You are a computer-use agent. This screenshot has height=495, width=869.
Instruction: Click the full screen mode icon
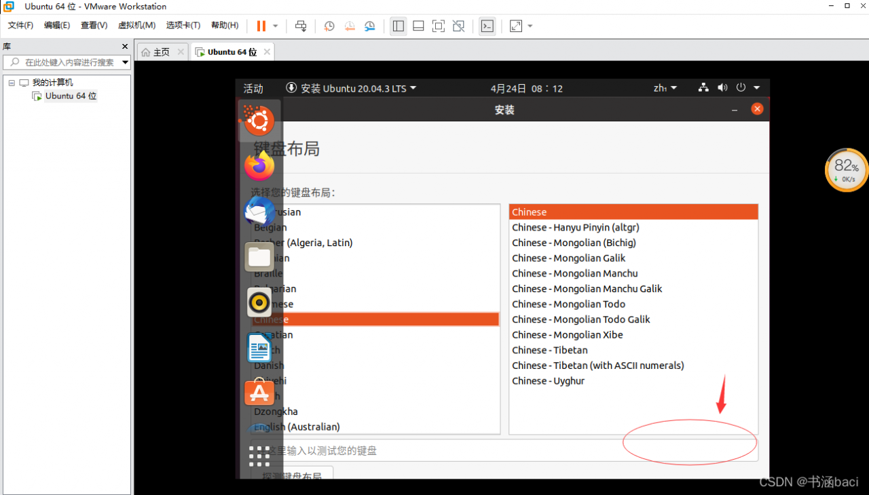pyautogui.click(x=439, y=26)
